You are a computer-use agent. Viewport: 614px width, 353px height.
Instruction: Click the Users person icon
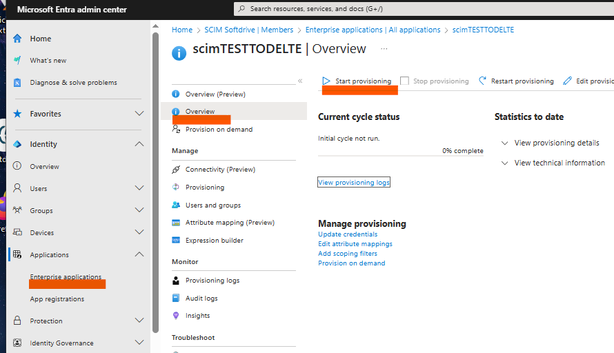click(17, 188)
